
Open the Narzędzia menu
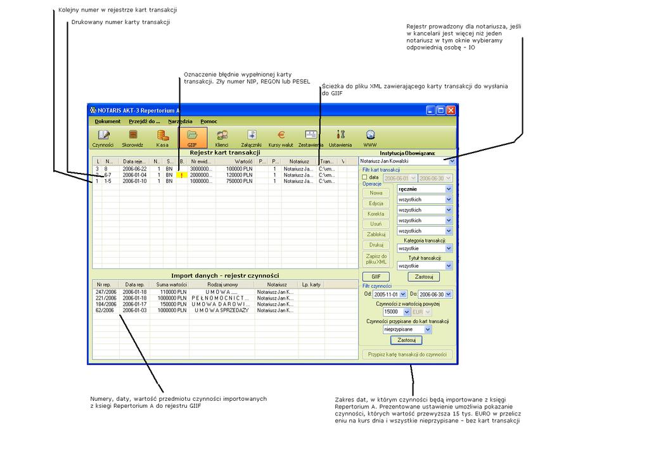pyautogui.click(x=180, y=121)
